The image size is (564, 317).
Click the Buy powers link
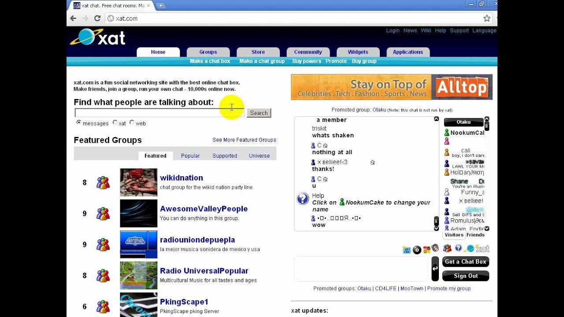click(307, 61)
